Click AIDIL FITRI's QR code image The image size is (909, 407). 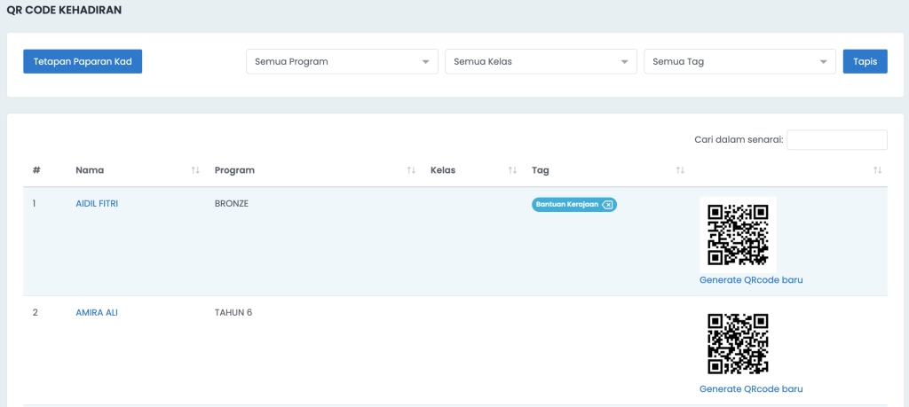pos(738,234)
